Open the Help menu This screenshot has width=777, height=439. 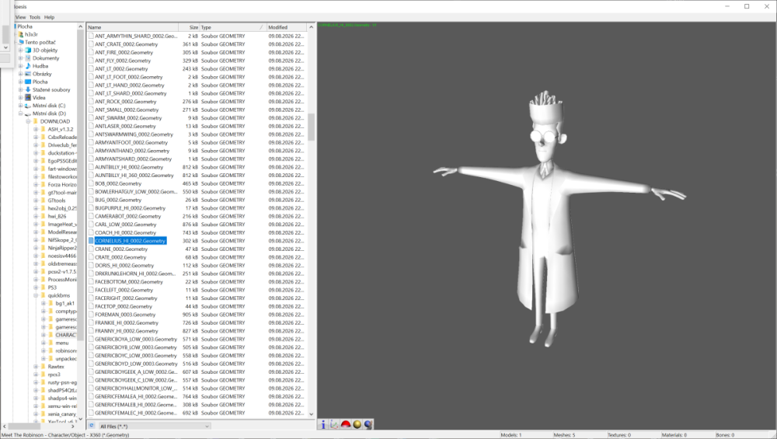coord(49,17)
